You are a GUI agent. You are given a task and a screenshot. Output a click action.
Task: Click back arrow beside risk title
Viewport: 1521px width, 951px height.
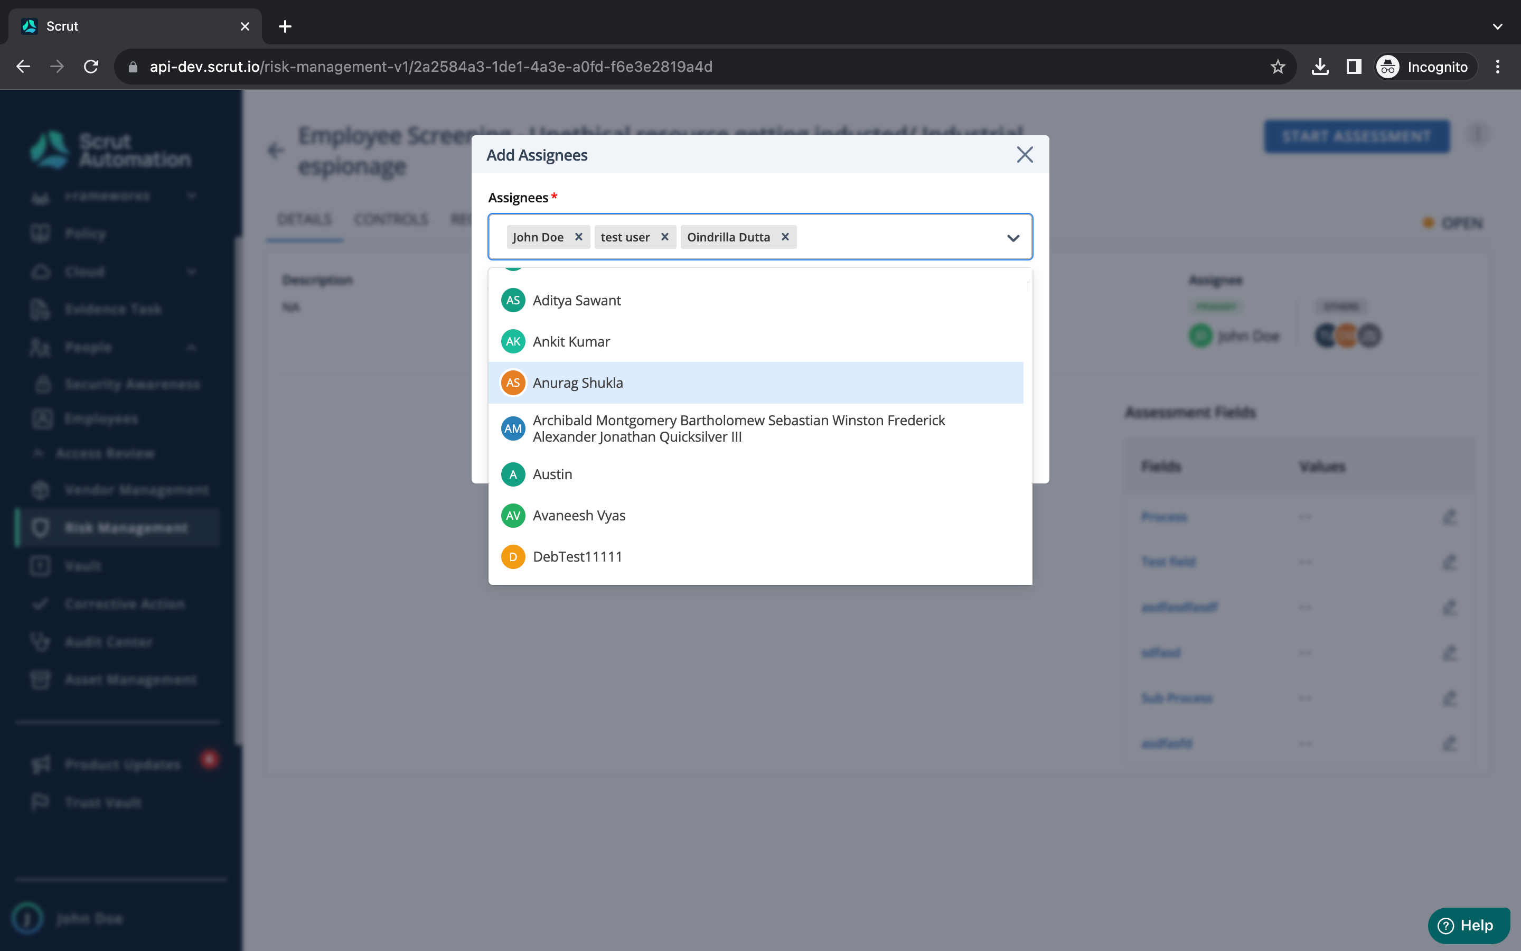coord(275,151)
